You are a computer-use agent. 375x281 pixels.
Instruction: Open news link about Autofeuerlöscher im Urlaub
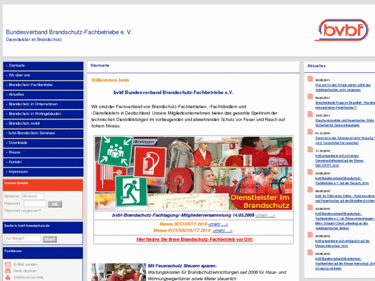pos(343,88)
